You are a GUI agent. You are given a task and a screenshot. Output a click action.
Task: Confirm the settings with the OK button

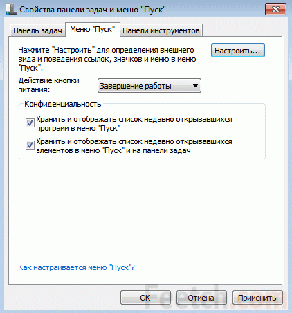click(x=145, y=298)
